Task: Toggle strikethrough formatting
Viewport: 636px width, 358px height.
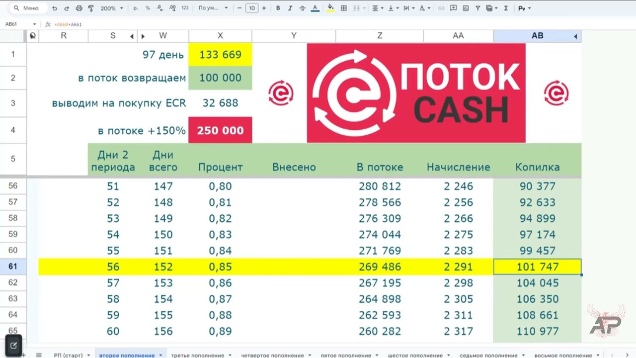Action: (303, 8)
